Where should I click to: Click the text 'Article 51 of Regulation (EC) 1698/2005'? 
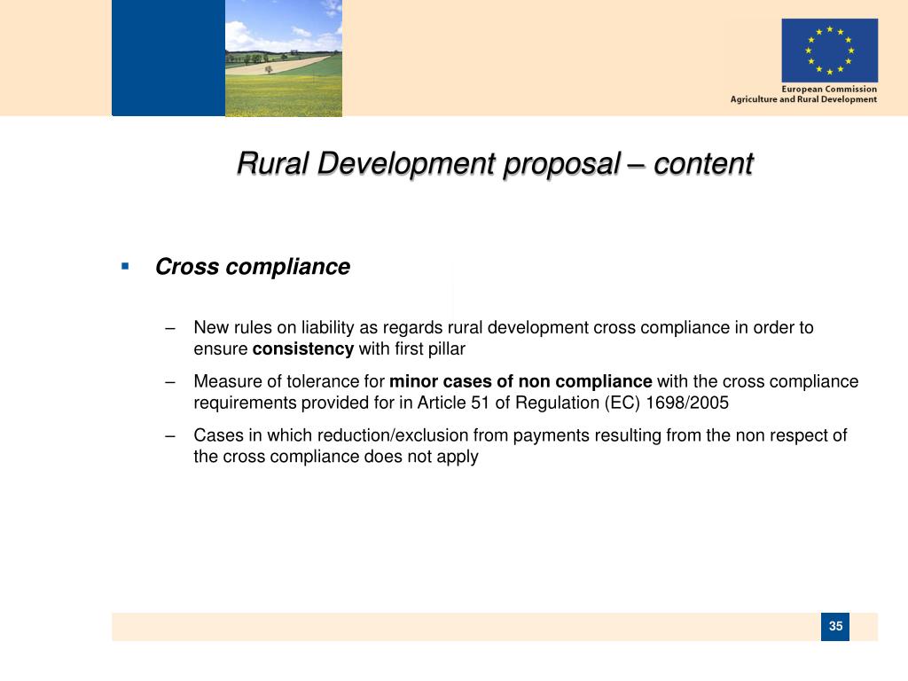573,403
